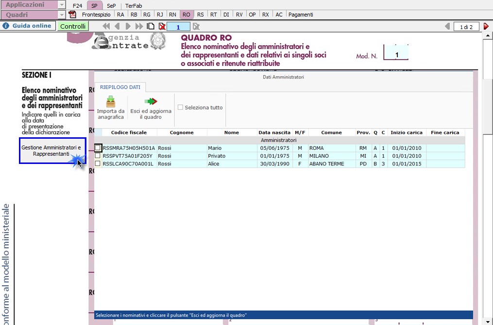Click Codice fiscale column header
The height and width of the screenshot is (325, 493).
point(129,132)
